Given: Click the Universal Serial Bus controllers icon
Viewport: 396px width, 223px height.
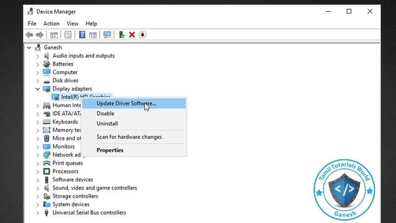Looking at the screenshot, I should 46,212.
